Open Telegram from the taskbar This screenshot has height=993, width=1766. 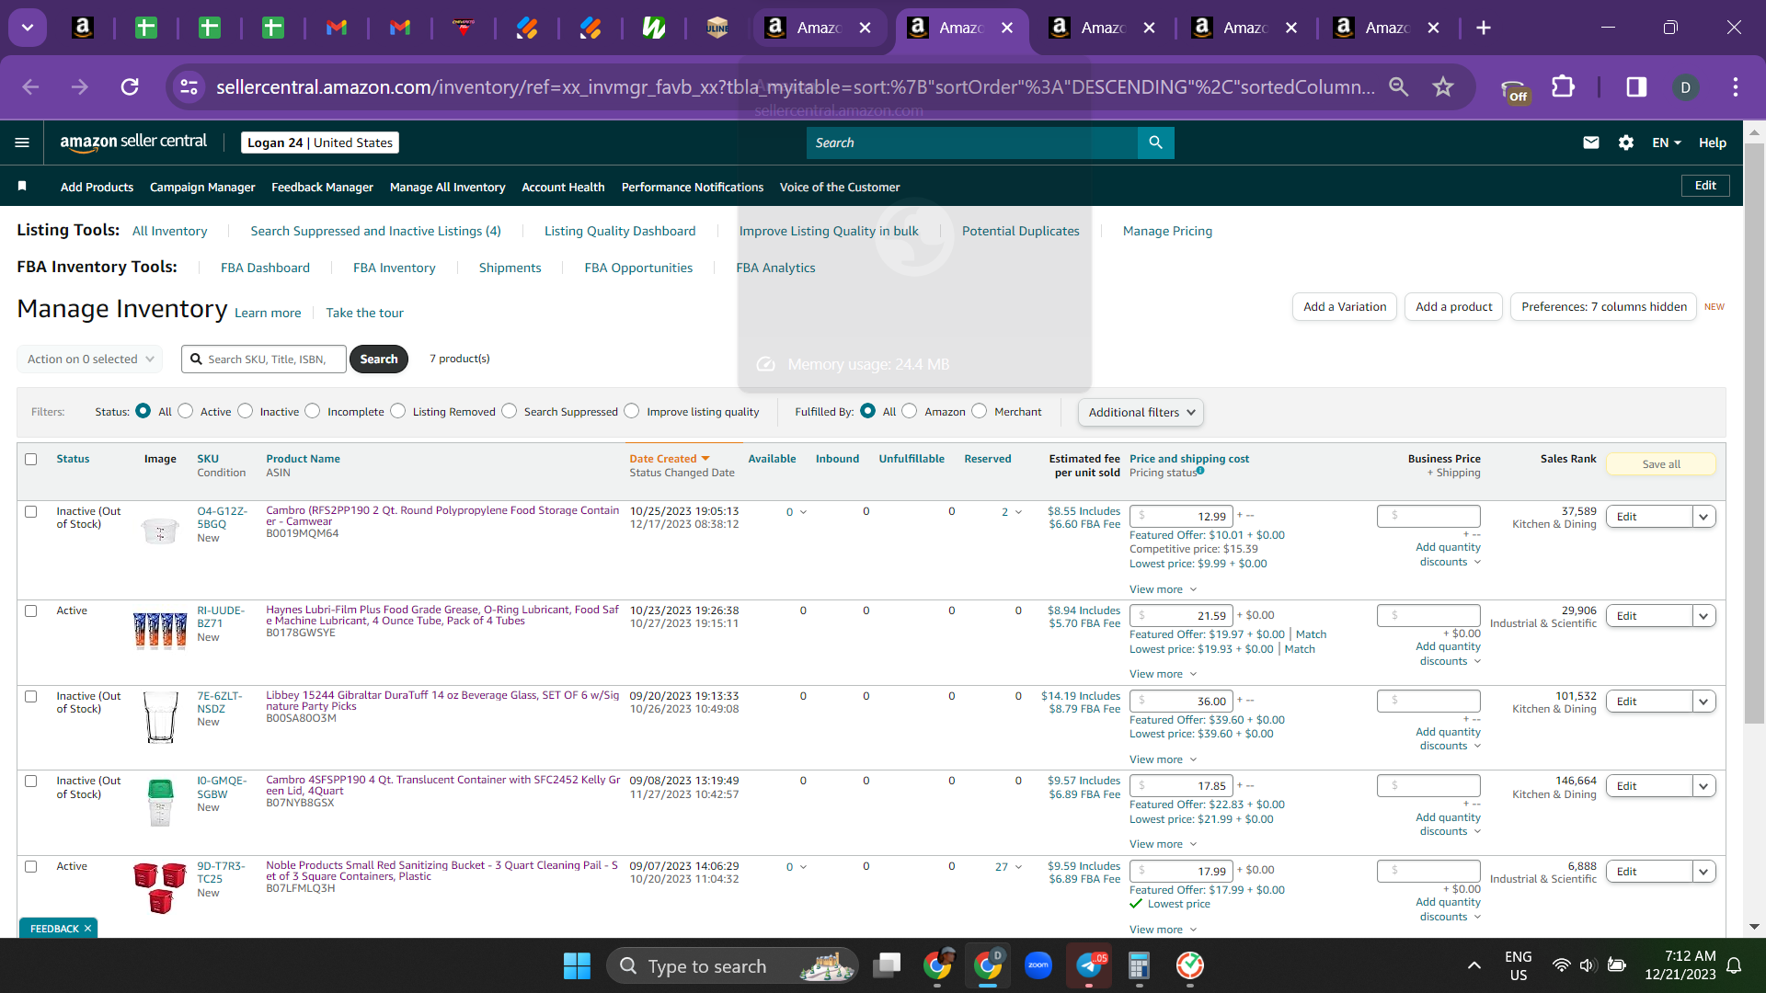pos(1090,965)
